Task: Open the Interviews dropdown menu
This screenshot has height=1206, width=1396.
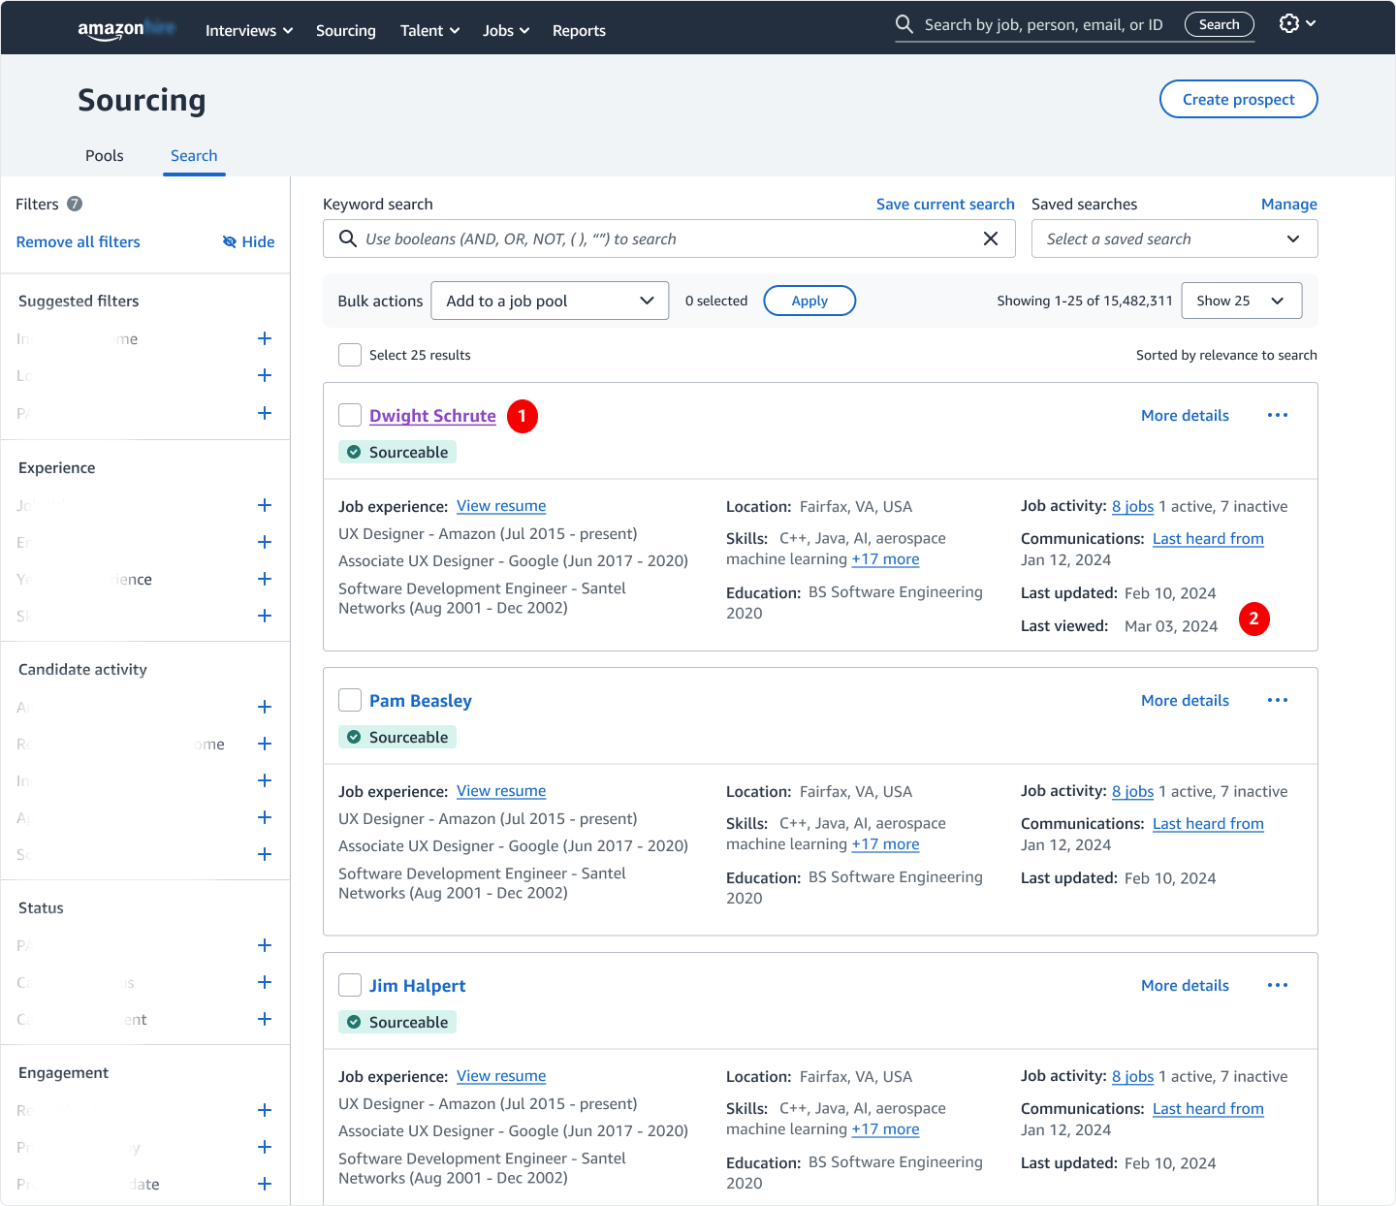Action: coord(249,30)
